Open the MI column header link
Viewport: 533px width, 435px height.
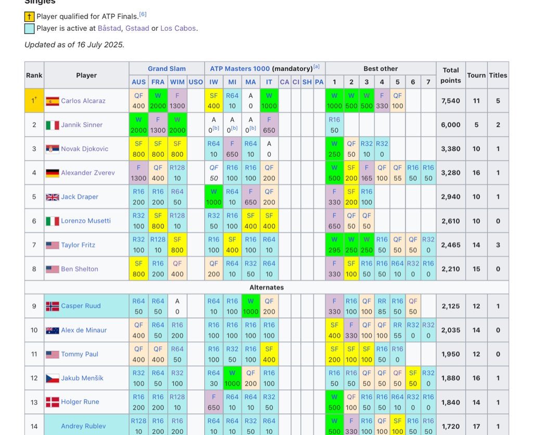(x=232, y=82)
